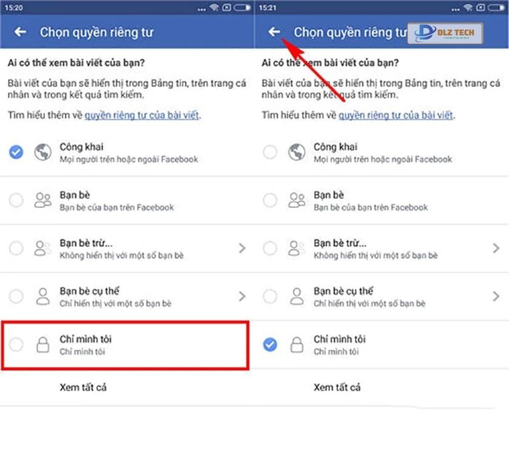Tap Xem tất cả to view all options

[x=84, y=388]
